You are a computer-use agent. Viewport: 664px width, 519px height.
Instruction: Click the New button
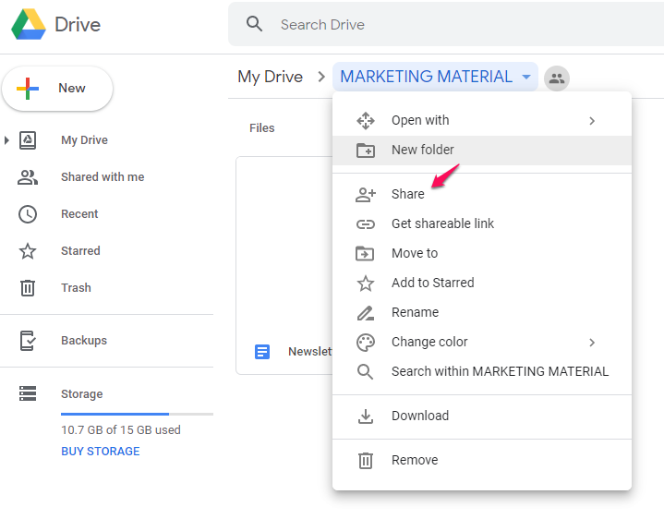coord(57,89)
